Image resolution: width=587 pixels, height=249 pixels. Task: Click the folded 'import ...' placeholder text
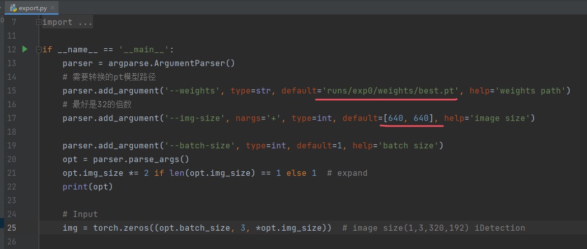(67, 22)
